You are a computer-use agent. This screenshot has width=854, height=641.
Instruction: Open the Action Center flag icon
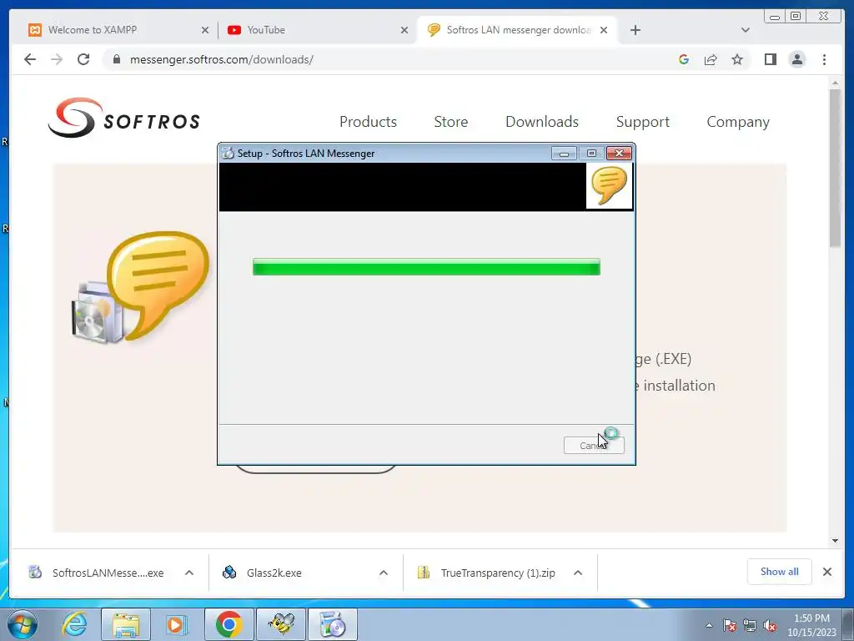tap(729, 626)
